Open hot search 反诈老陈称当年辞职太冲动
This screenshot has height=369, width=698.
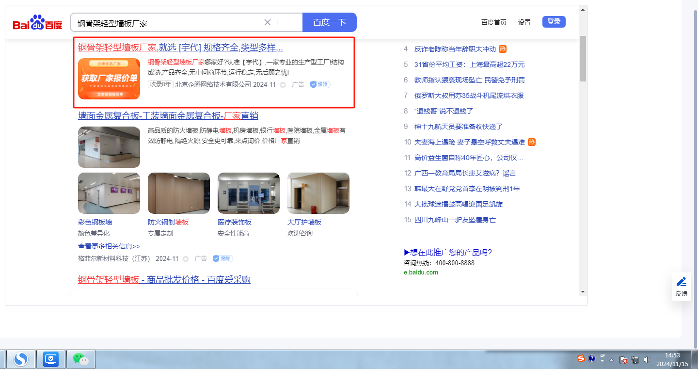[x=455, y=49]
